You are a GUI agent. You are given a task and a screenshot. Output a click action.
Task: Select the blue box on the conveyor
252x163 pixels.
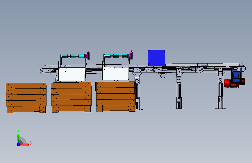pyautogui.click(x=157, y=58)
